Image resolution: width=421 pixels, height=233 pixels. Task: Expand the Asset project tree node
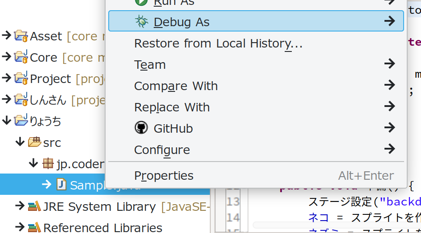[6, 36]
